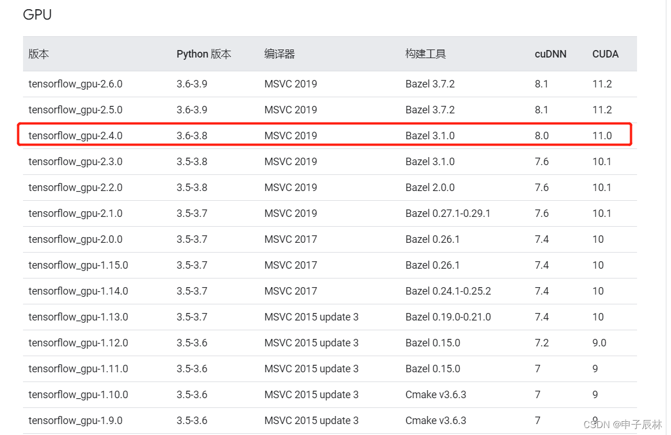Select the tensorflow_gpu-2.0.0 cell

(x=75, y=239)
